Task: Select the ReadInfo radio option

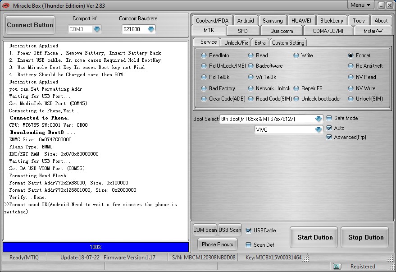Action: pyautogui.click(x=204, y=55)
